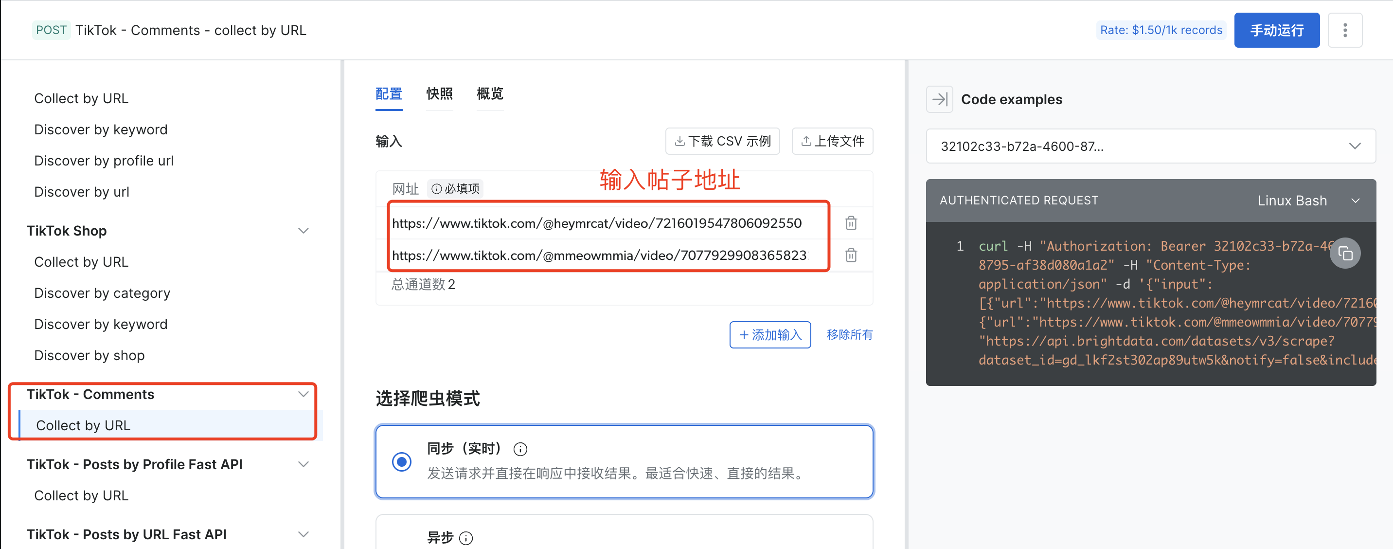Switch to the 概览 tab
1393x549 pixels.
[x=489, y=94]
